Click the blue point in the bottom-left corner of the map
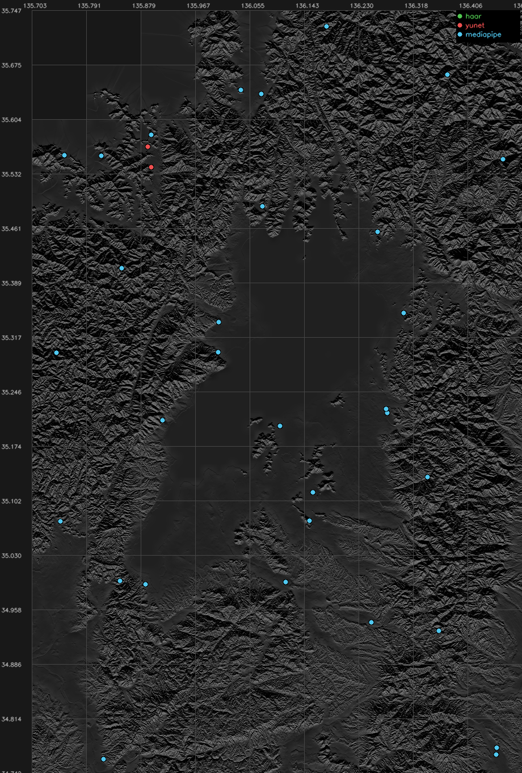 [x=103, y=759]
